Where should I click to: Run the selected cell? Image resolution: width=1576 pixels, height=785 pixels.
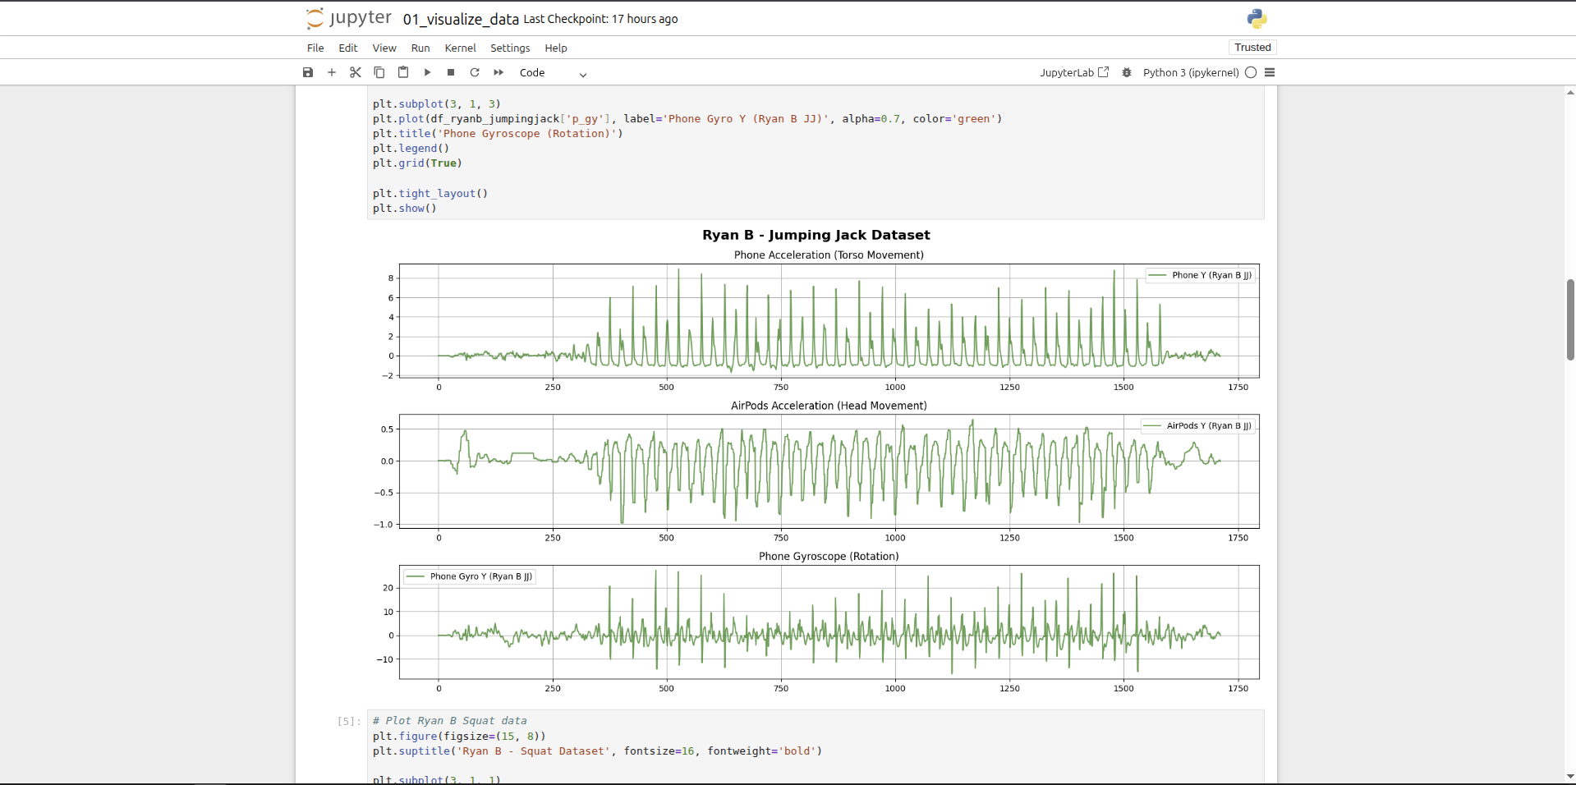(x=427, y=72)
